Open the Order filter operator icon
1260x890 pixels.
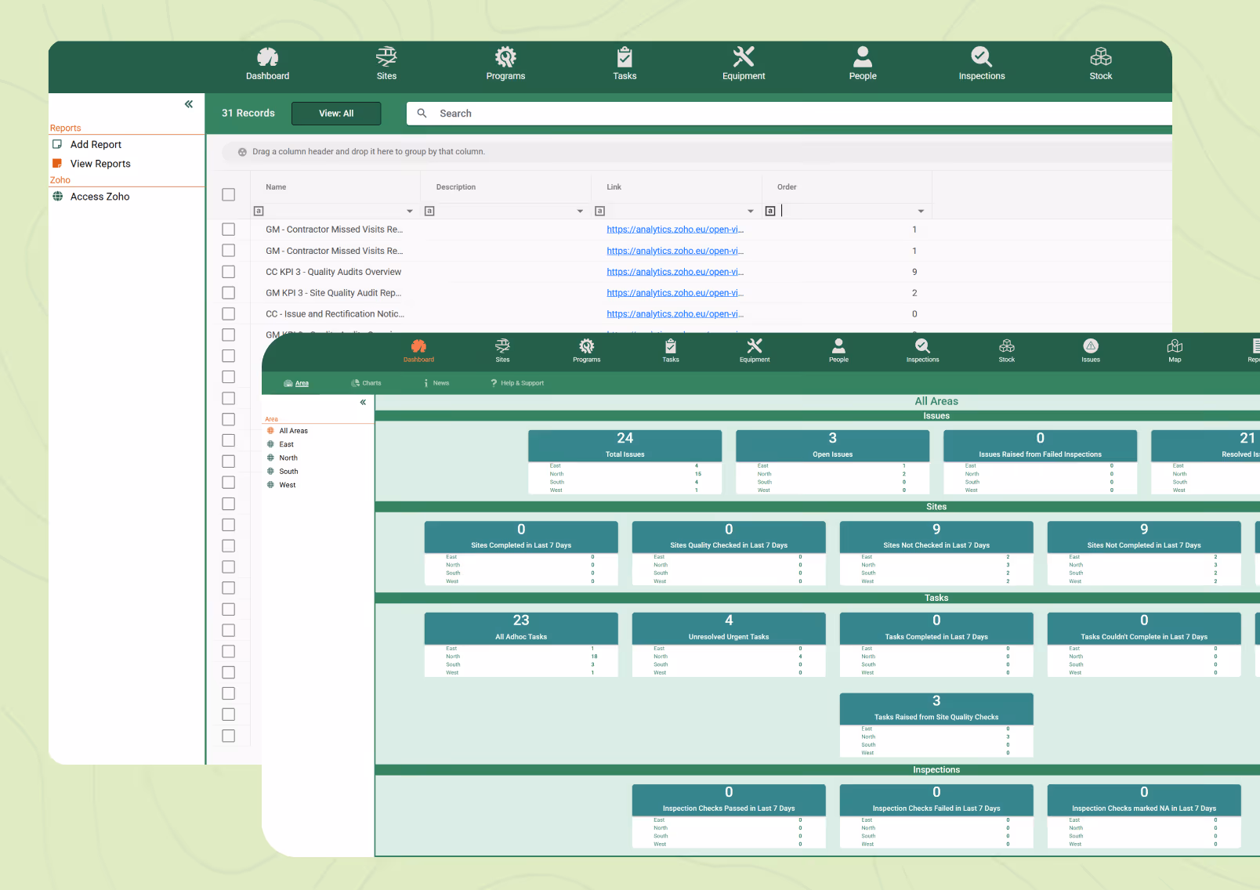point(770,211)
